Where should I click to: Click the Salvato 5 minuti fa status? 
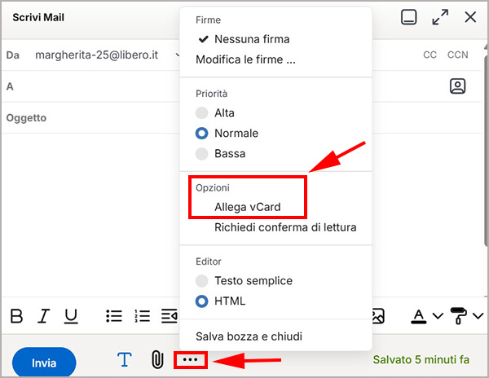click(421, 359)
